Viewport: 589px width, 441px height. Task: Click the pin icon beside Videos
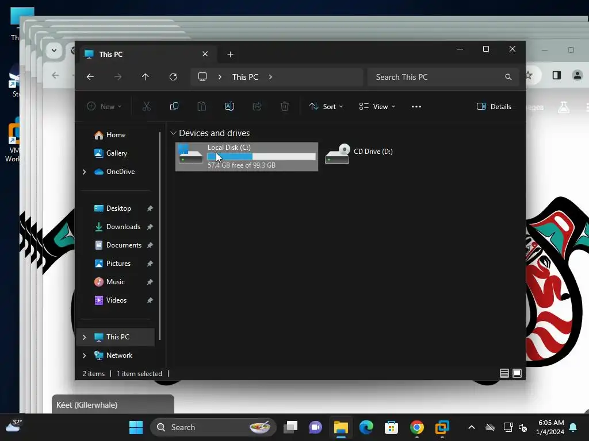(x=150, y=300)
